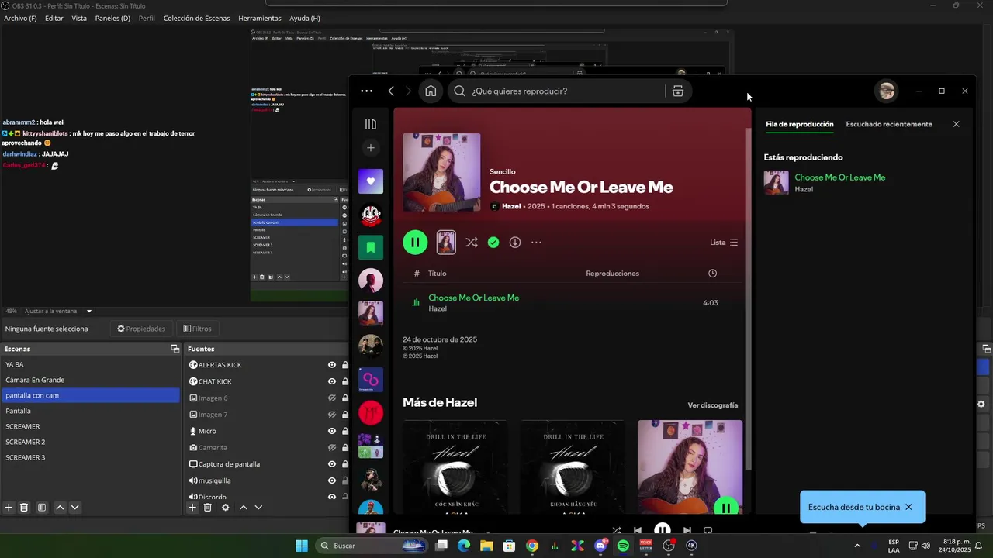Move scene up in Escenas panel
993x558 pixels.
tap(60, 508)
